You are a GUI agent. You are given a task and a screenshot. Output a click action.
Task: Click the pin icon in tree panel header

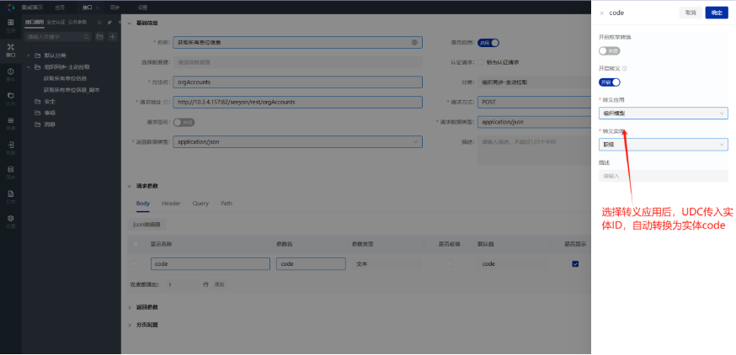pos(109,22)
